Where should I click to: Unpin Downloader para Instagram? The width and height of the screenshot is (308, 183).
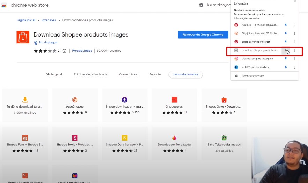pyautogui.click(x=286, y=59)
